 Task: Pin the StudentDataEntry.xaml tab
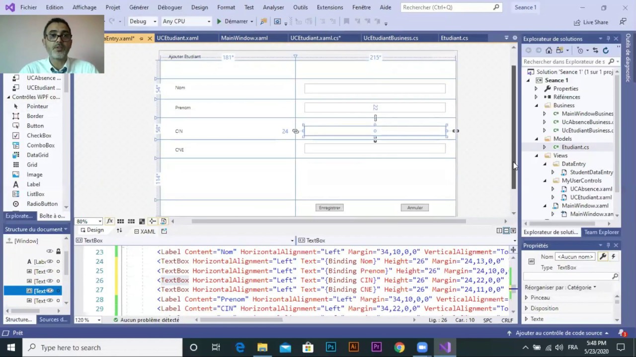(x=141, y=38)
